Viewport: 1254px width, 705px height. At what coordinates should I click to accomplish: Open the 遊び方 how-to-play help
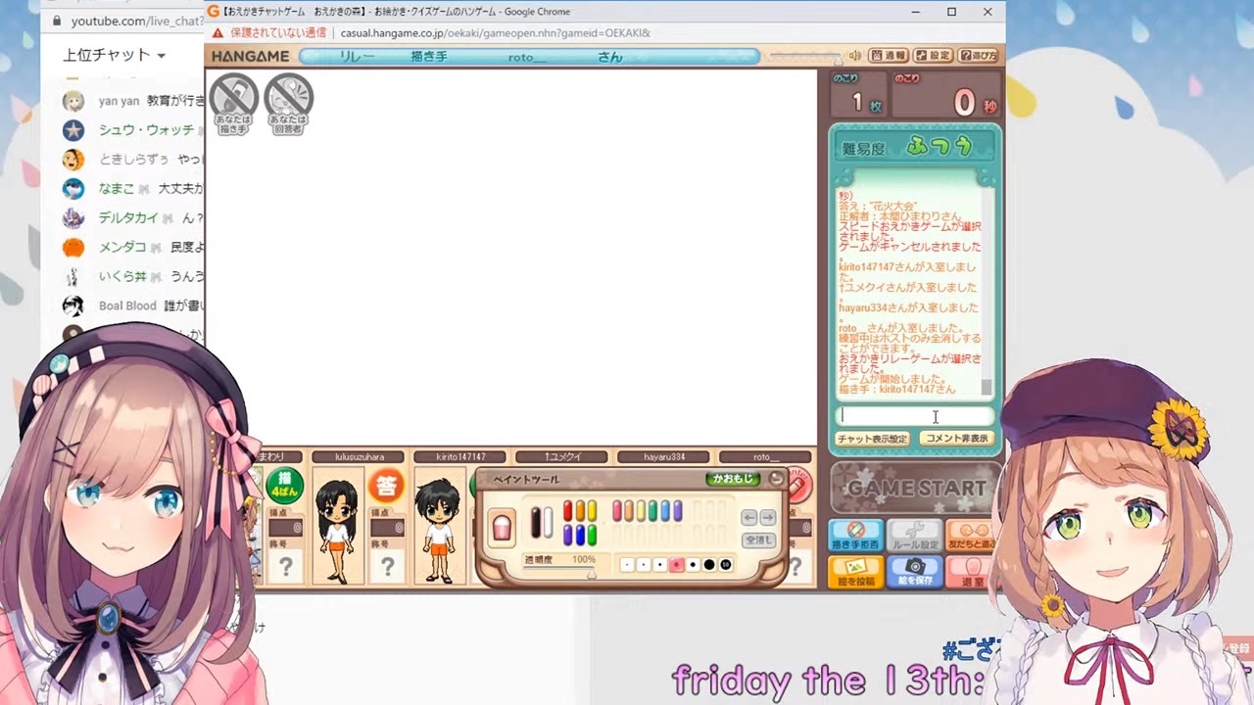pyautogui.click(x=978, y=56)
